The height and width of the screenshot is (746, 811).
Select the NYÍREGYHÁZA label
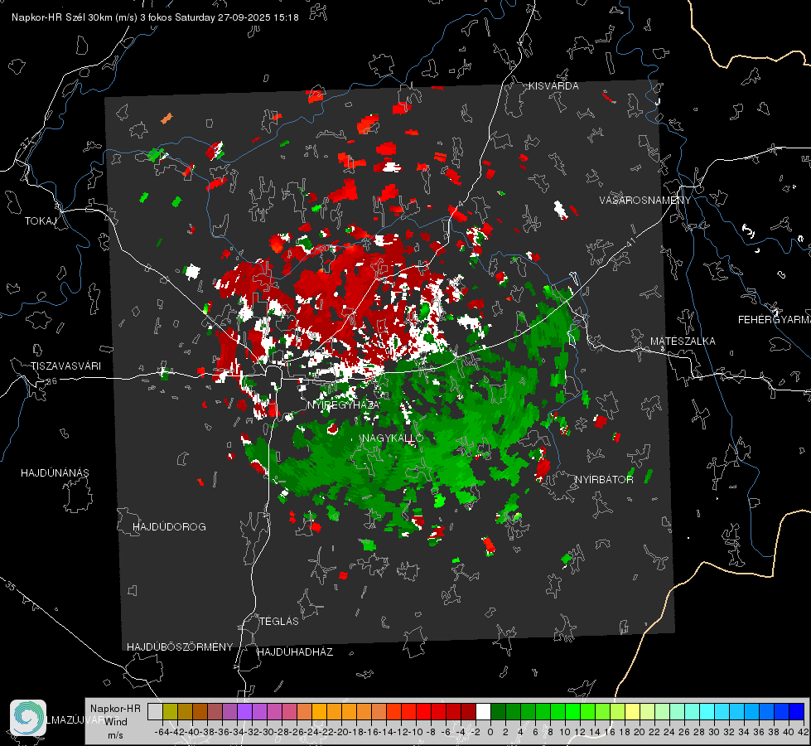coord(343,404)
